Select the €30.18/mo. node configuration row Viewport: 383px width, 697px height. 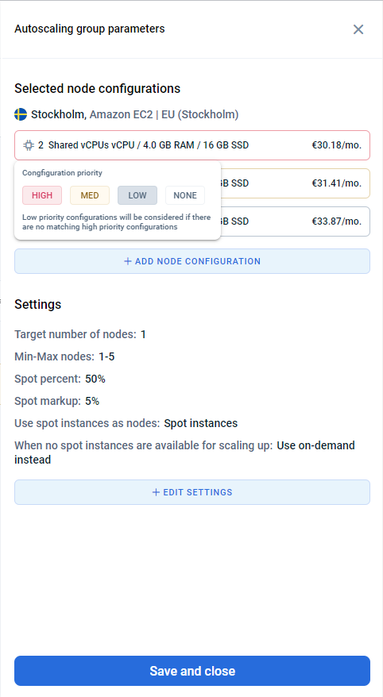[192, 145]
